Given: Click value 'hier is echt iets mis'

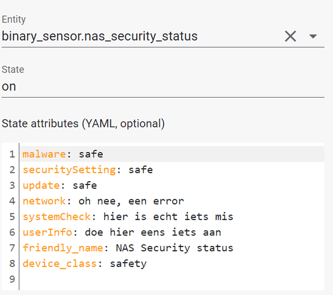Looking at the screenshot, I should (168, 217).
